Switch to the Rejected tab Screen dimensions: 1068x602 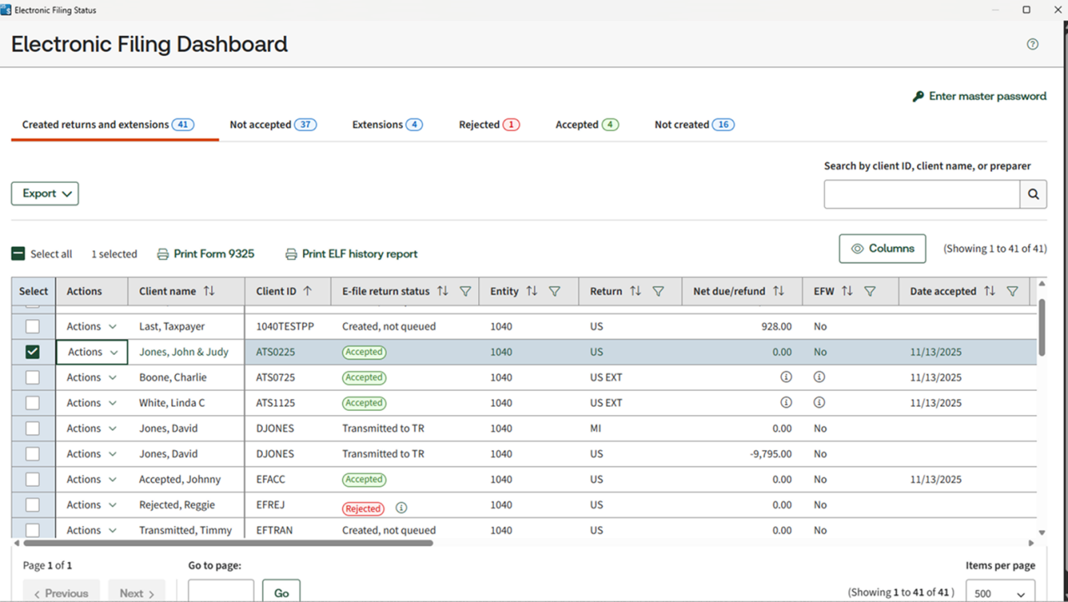pos(489,125)
